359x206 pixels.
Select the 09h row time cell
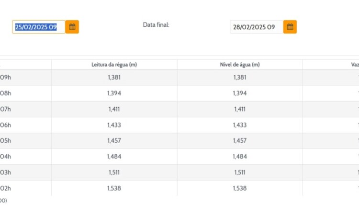[x=6, y=78]
